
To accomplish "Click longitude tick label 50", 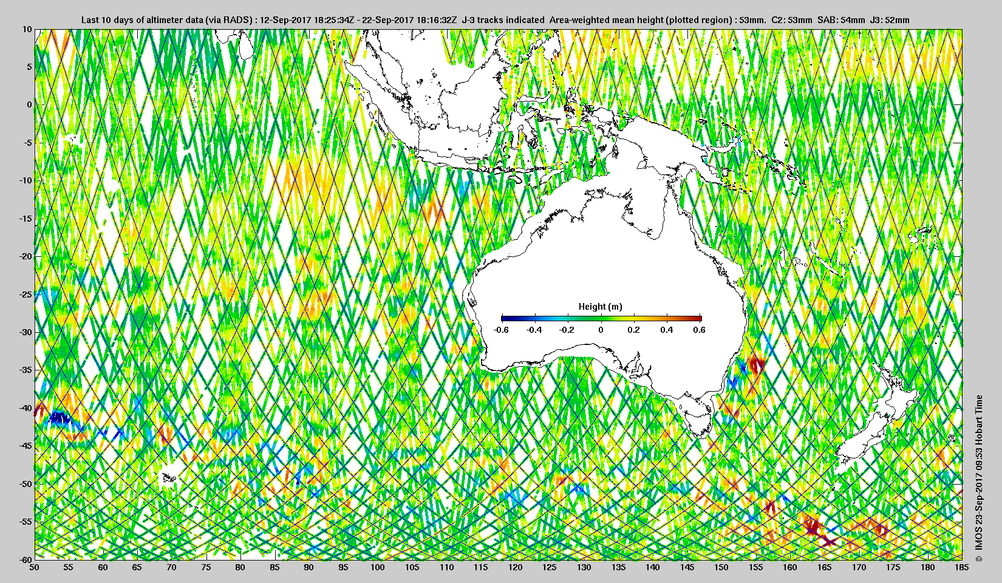I will (35, 567).
